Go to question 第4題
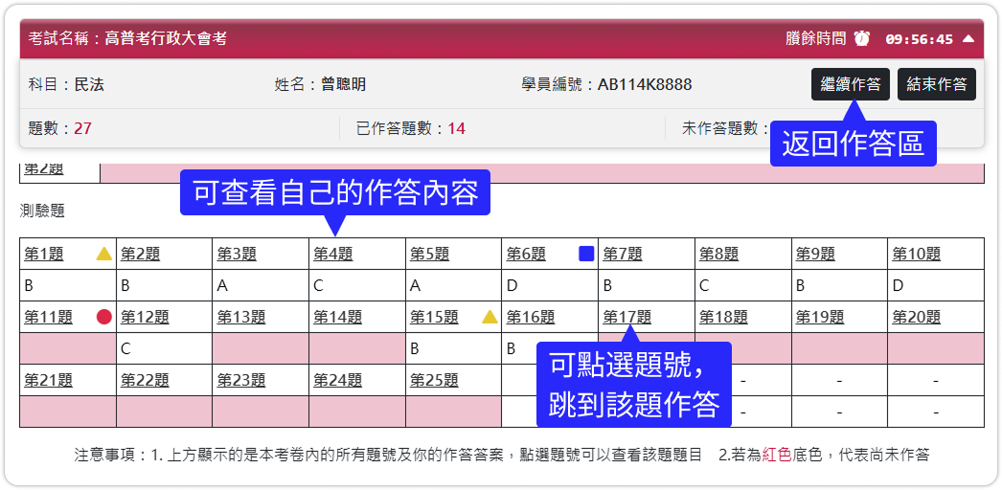Image resolution: width=1002 pixels, height=490 pixels. click(333, 254)
